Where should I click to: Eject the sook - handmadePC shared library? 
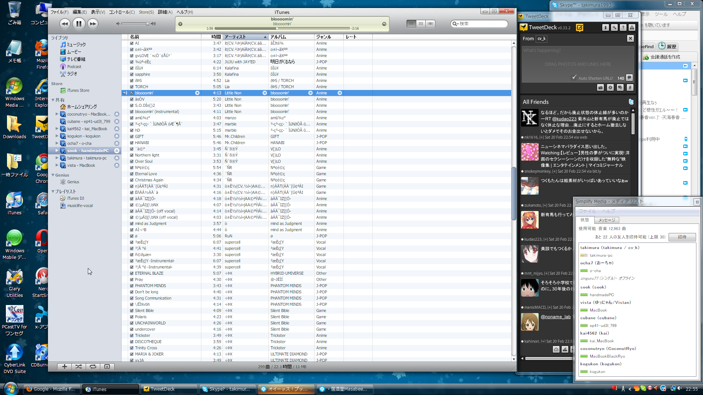point(117,151)
